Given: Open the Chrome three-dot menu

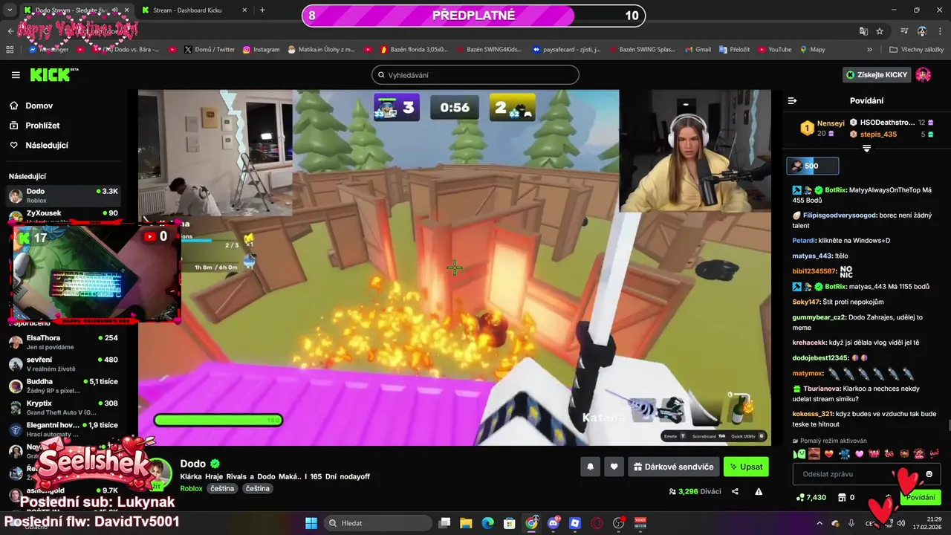Looking at the screenshot, I should coord(939,31).
